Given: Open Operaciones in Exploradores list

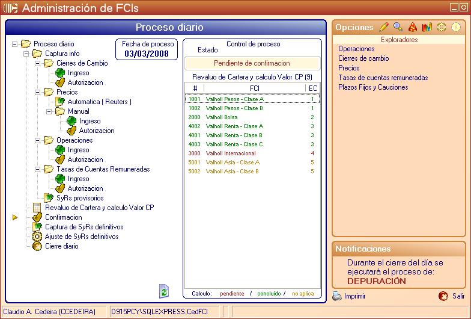Looking at the screenshot, I should [356, 49].
